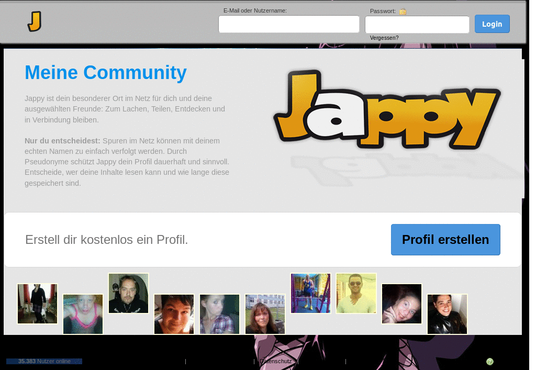Focus the Passwort input field

coord(417,25)
